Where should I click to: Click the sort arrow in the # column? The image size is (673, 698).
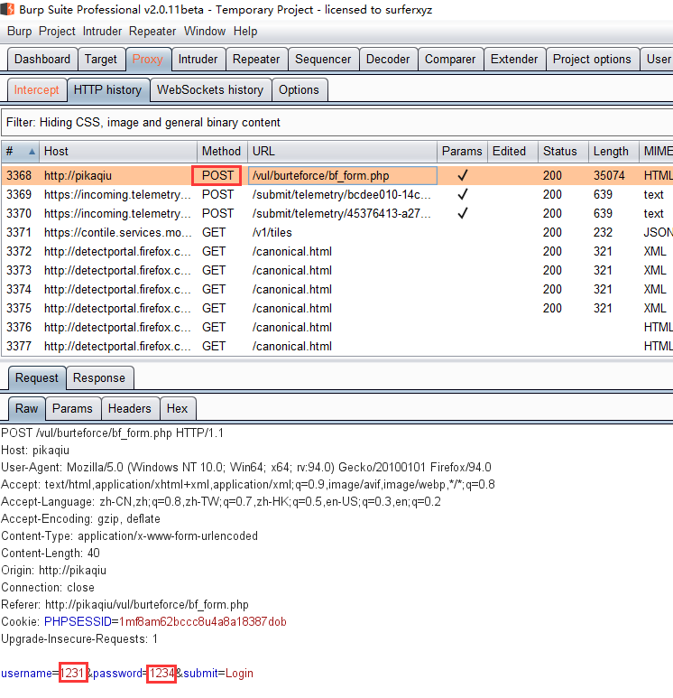tap(32, 152)
